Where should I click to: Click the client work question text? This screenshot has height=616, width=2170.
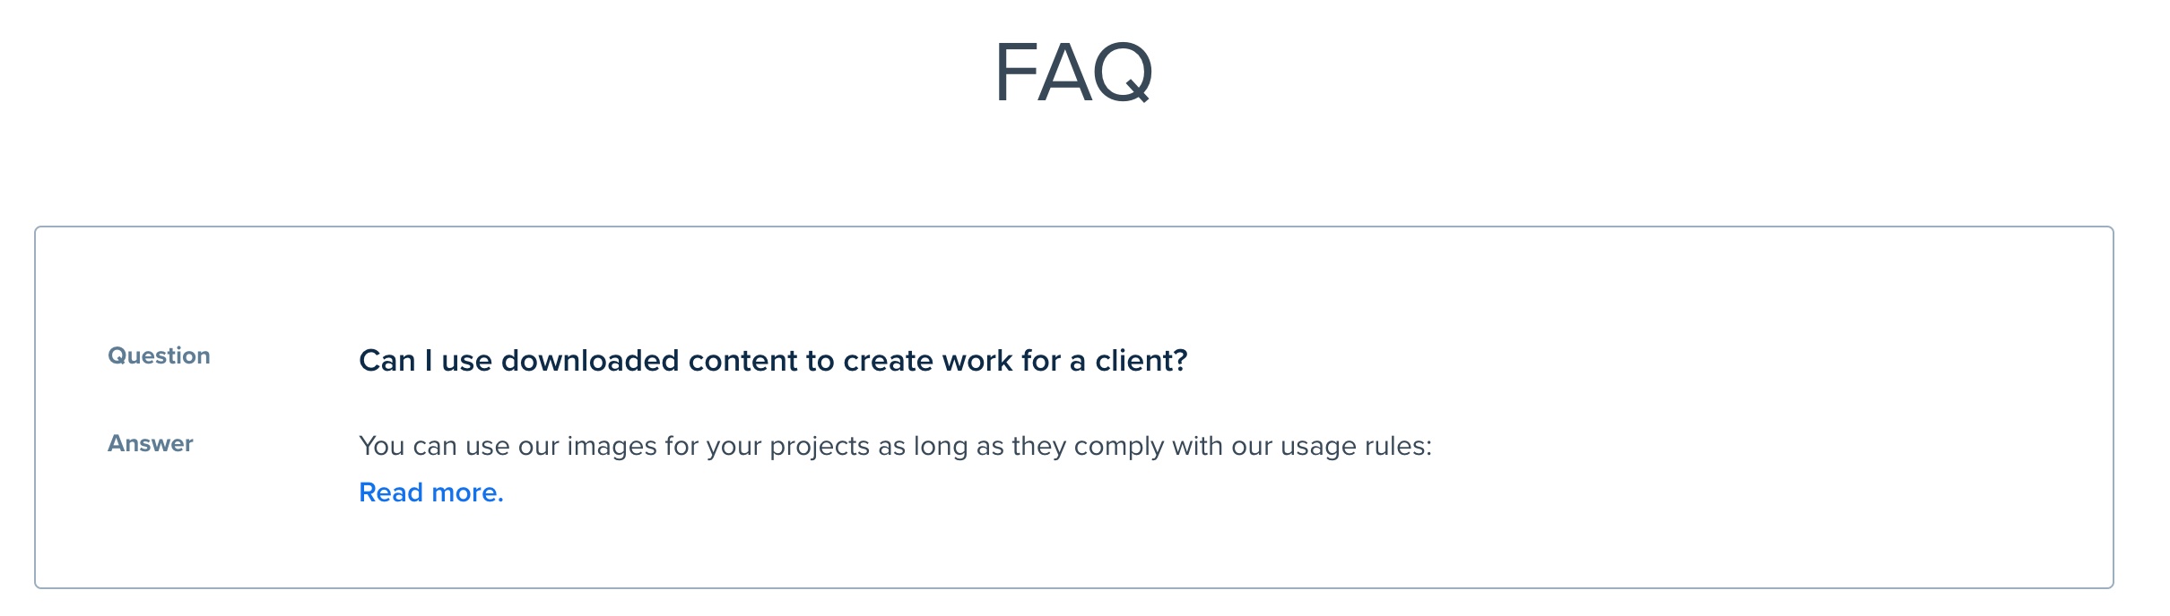pyautogui.click(x=773, y=361)
